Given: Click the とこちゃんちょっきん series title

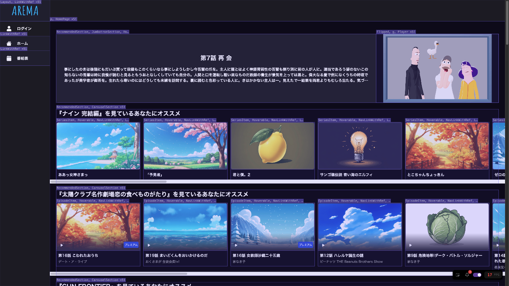Looking at the screenshot, I should click(426, 175).
